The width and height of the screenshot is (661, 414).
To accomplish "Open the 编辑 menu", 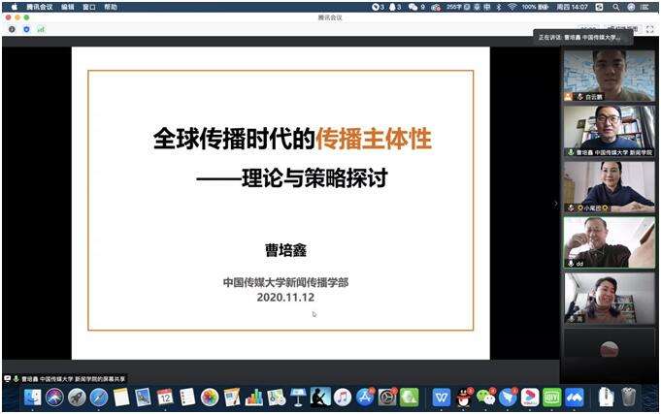I will (67, 7).
